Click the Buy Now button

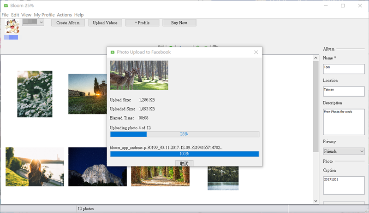pyautogui.click(x=179, y=23)
